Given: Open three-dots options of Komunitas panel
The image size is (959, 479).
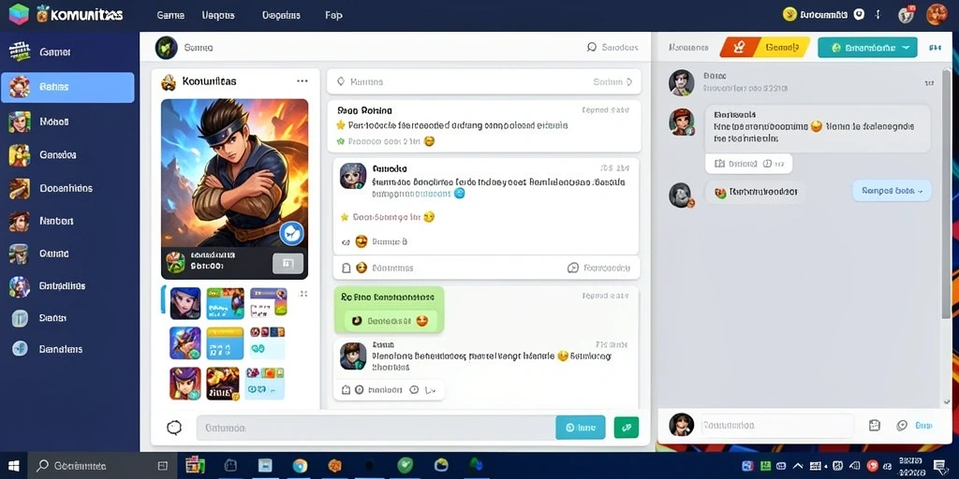Looking at the screenshot, I should click(302, 81).
